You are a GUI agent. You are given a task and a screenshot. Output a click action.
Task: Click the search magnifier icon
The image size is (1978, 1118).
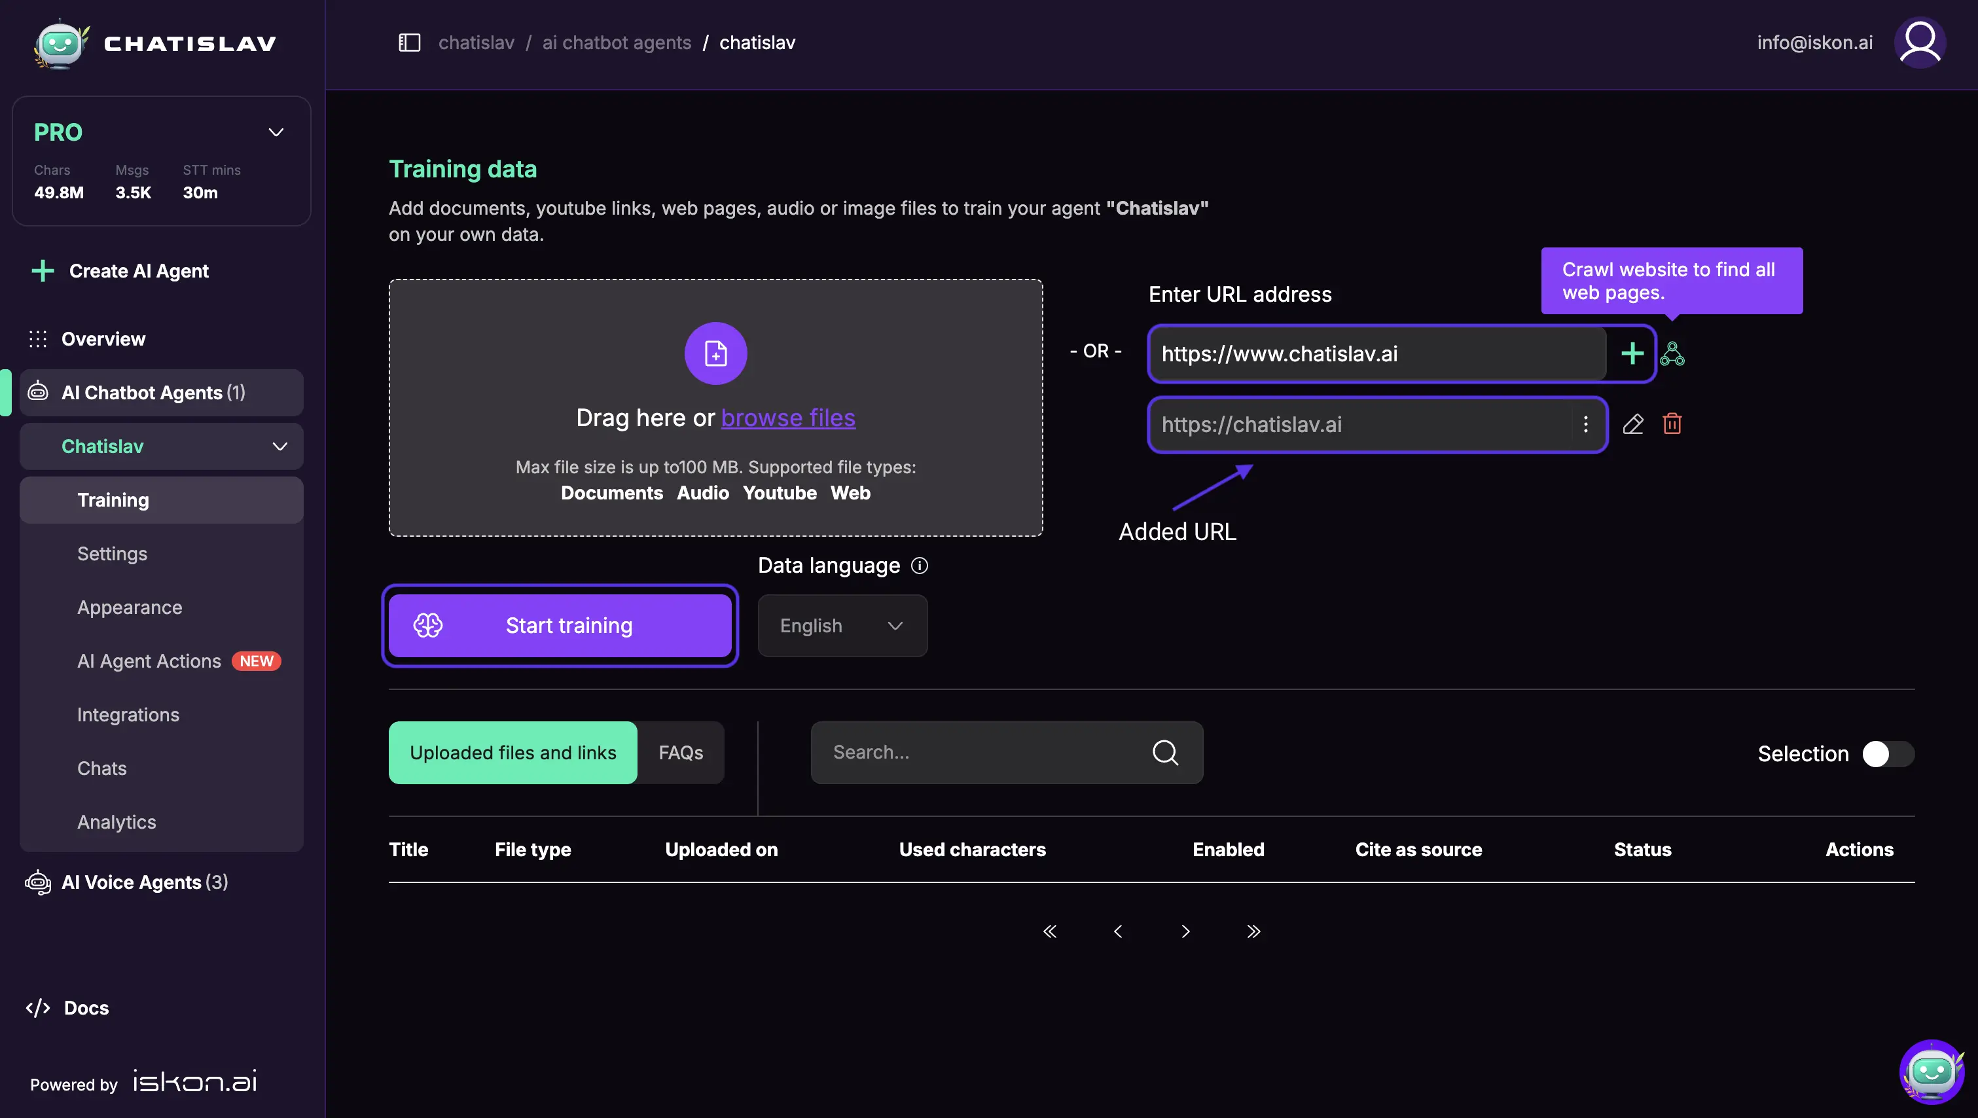click(x=1165, y=753)
